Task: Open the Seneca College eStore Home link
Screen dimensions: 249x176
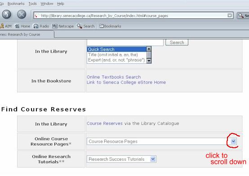Action: [x=126, y=82]
